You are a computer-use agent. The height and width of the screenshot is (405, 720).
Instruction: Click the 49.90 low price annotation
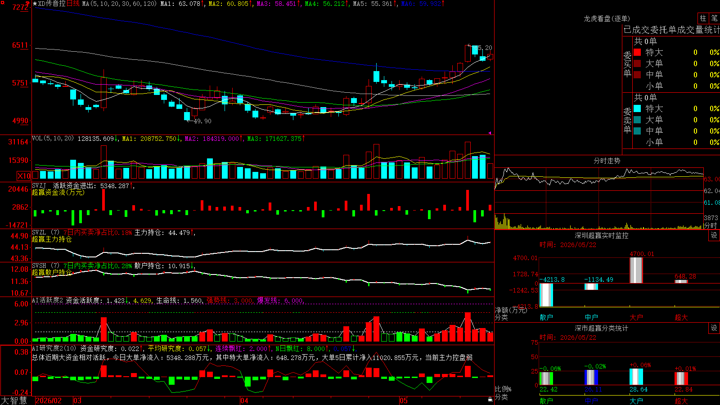[x=202, y=121]
